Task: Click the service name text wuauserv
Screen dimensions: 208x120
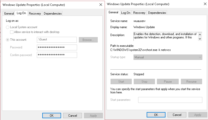Action: click(x=139, y=21)
